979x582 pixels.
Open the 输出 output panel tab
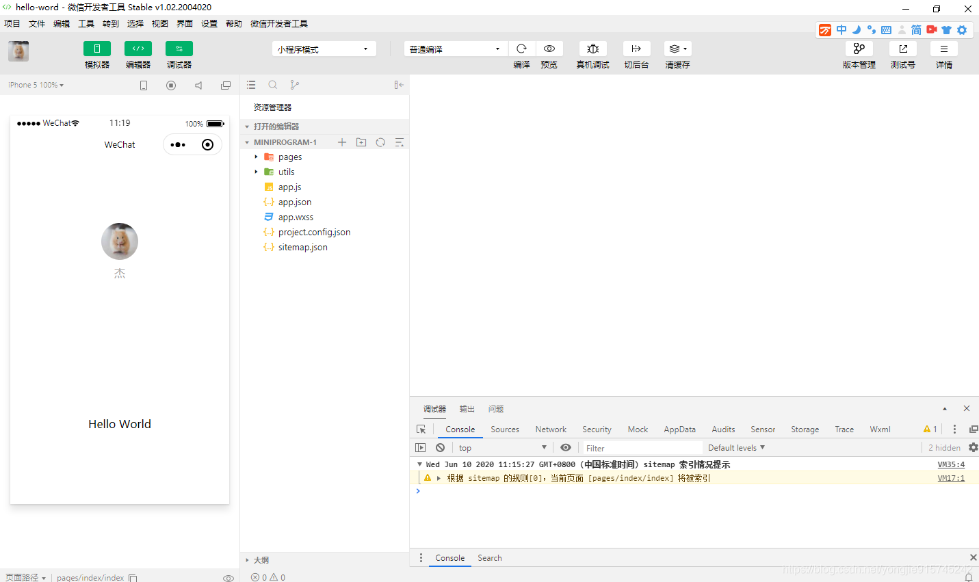467,409
